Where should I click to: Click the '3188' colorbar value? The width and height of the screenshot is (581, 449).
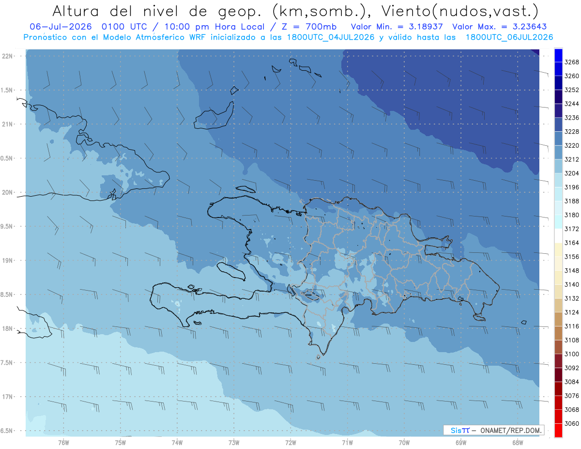pos(572,201)
